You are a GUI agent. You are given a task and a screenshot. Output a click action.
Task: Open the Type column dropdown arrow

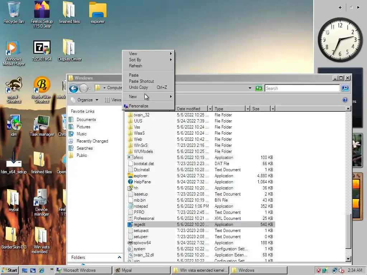248,109
